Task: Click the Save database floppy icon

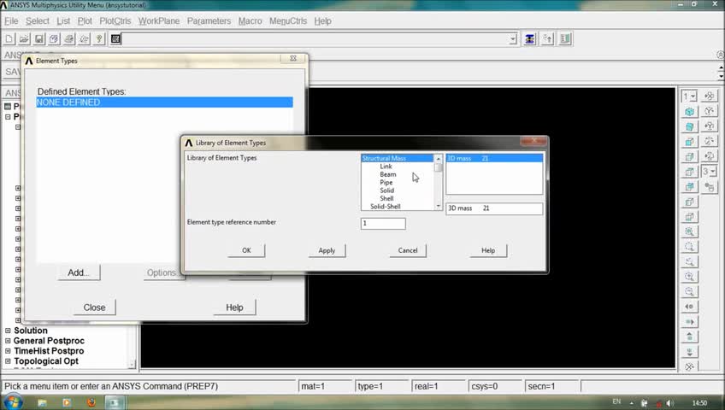Action: tap(39, 39)
